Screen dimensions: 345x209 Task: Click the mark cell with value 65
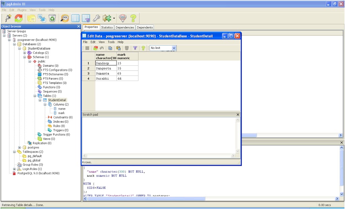127,73
